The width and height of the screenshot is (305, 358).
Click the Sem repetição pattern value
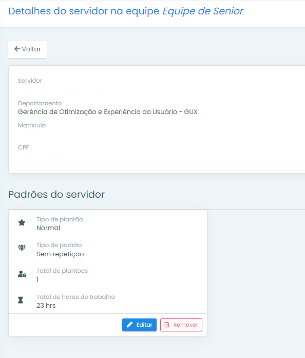(x=60, y=254)
